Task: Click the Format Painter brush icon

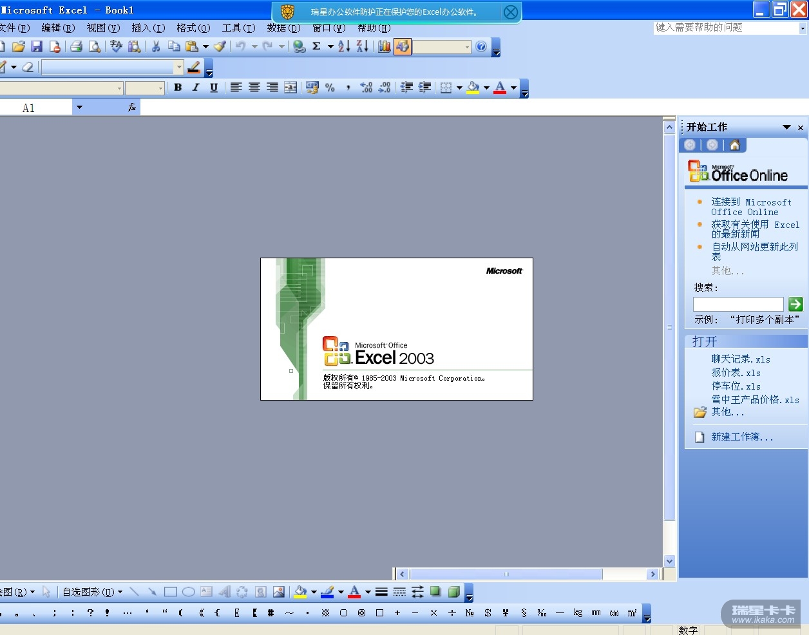Action: [220, 46]
